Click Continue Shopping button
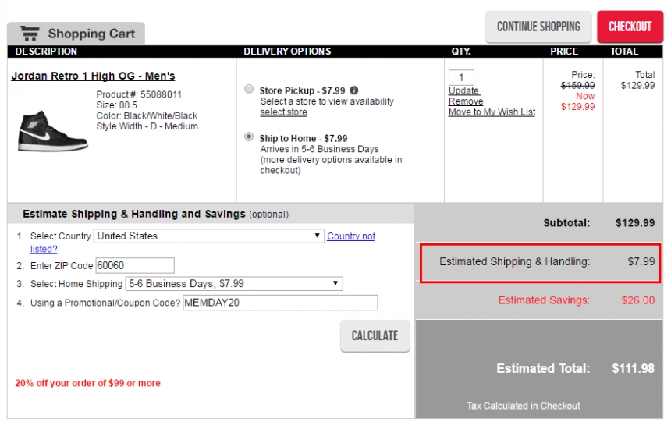Image resolution: width=671 pixels, height=422 pixels. [x=538, y=27]
